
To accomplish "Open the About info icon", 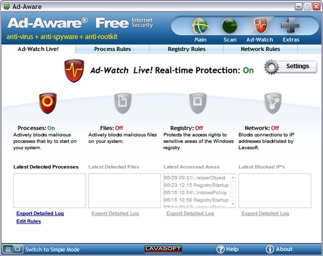I will pyautogui.click(x=270, y=249).
